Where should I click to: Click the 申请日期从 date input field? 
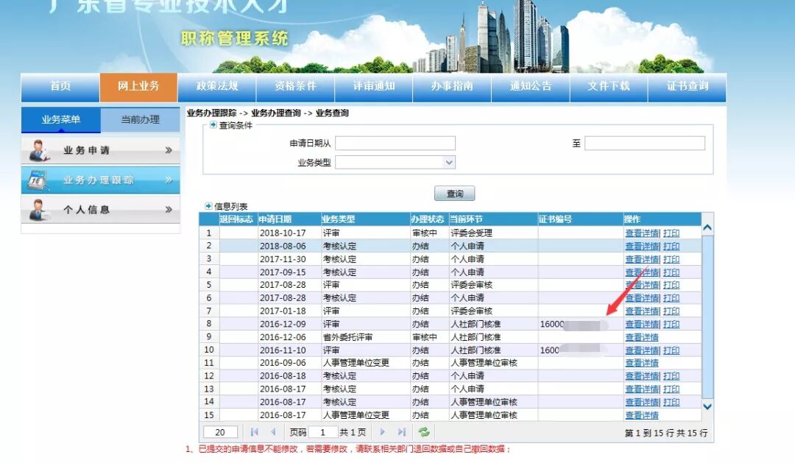(395, 143)
